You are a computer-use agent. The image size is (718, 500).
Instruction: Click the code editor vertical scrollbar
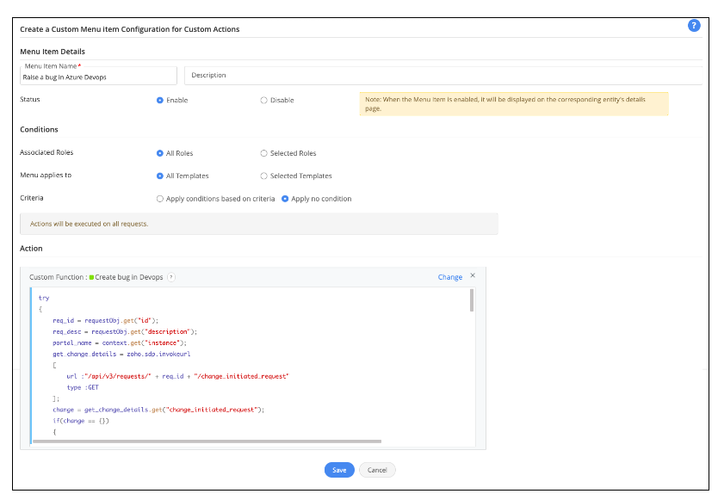(471, 300)
